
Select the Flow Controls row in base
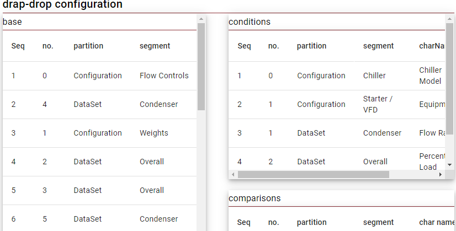point(164,76)
